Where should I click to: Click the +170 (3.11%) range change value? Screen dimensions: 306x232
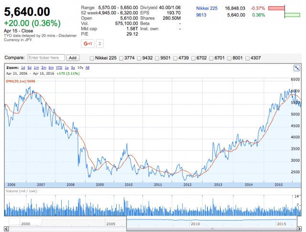68,74
